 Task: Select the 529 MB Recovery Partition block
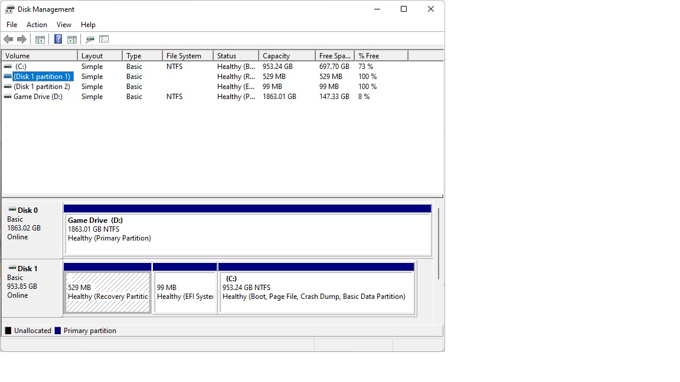[x=107, y=288]
